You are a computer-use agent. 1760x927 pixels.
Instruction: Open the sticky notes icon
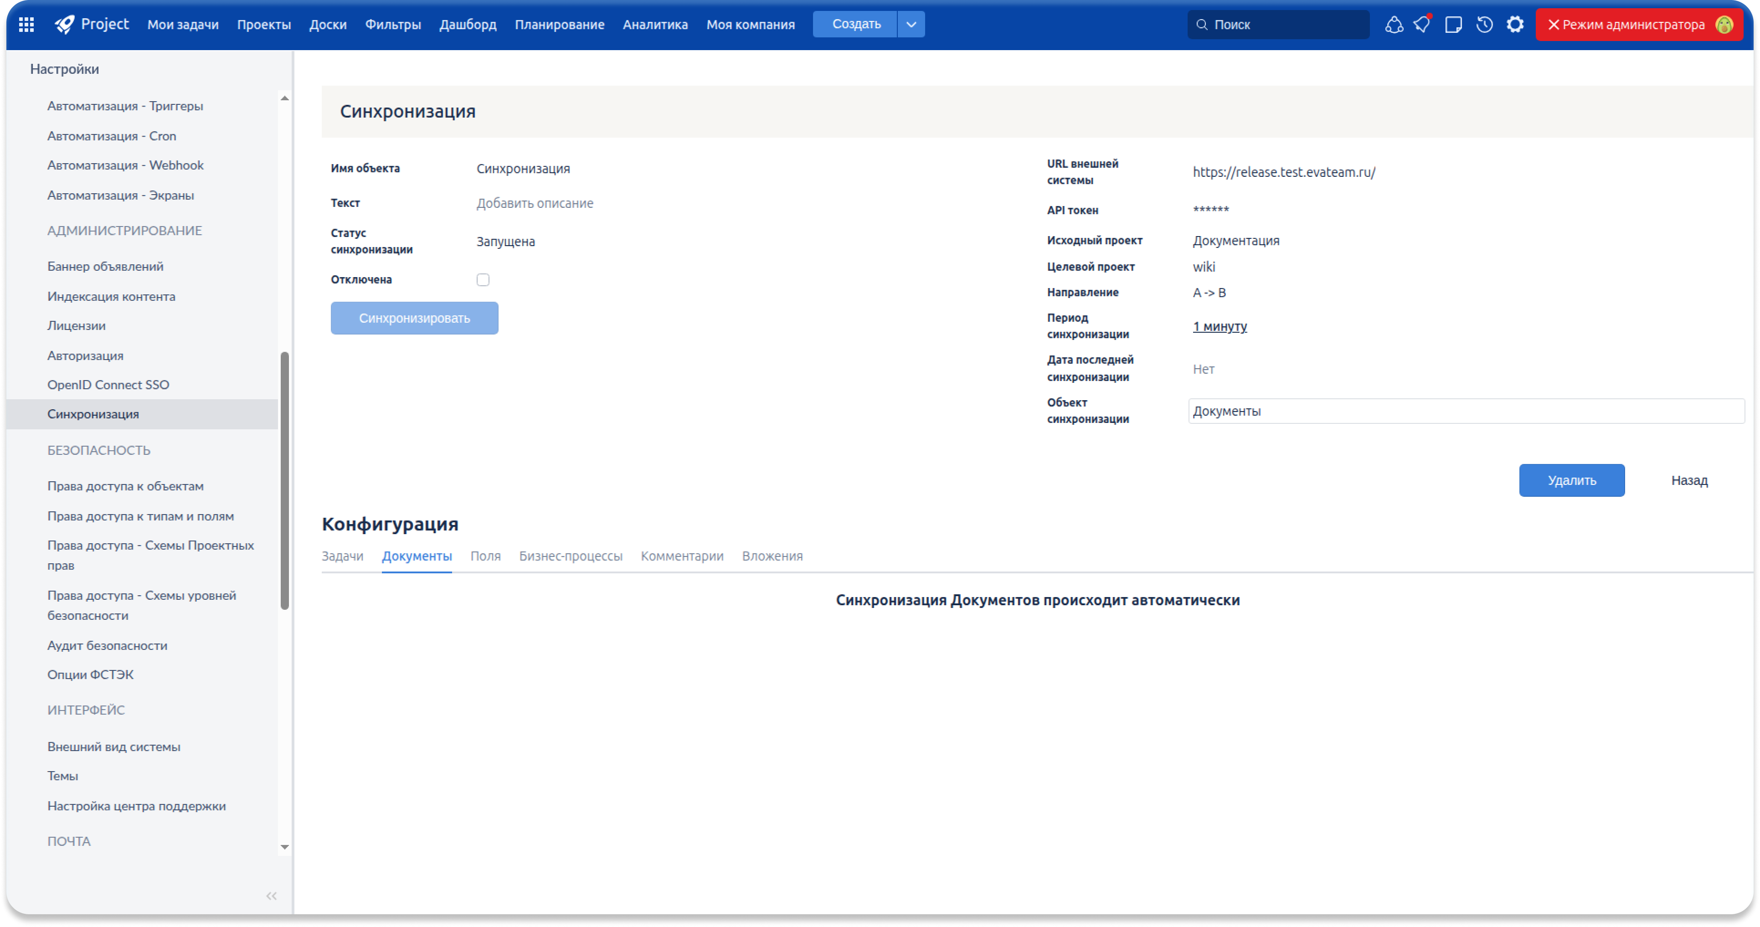point(1453,25)
